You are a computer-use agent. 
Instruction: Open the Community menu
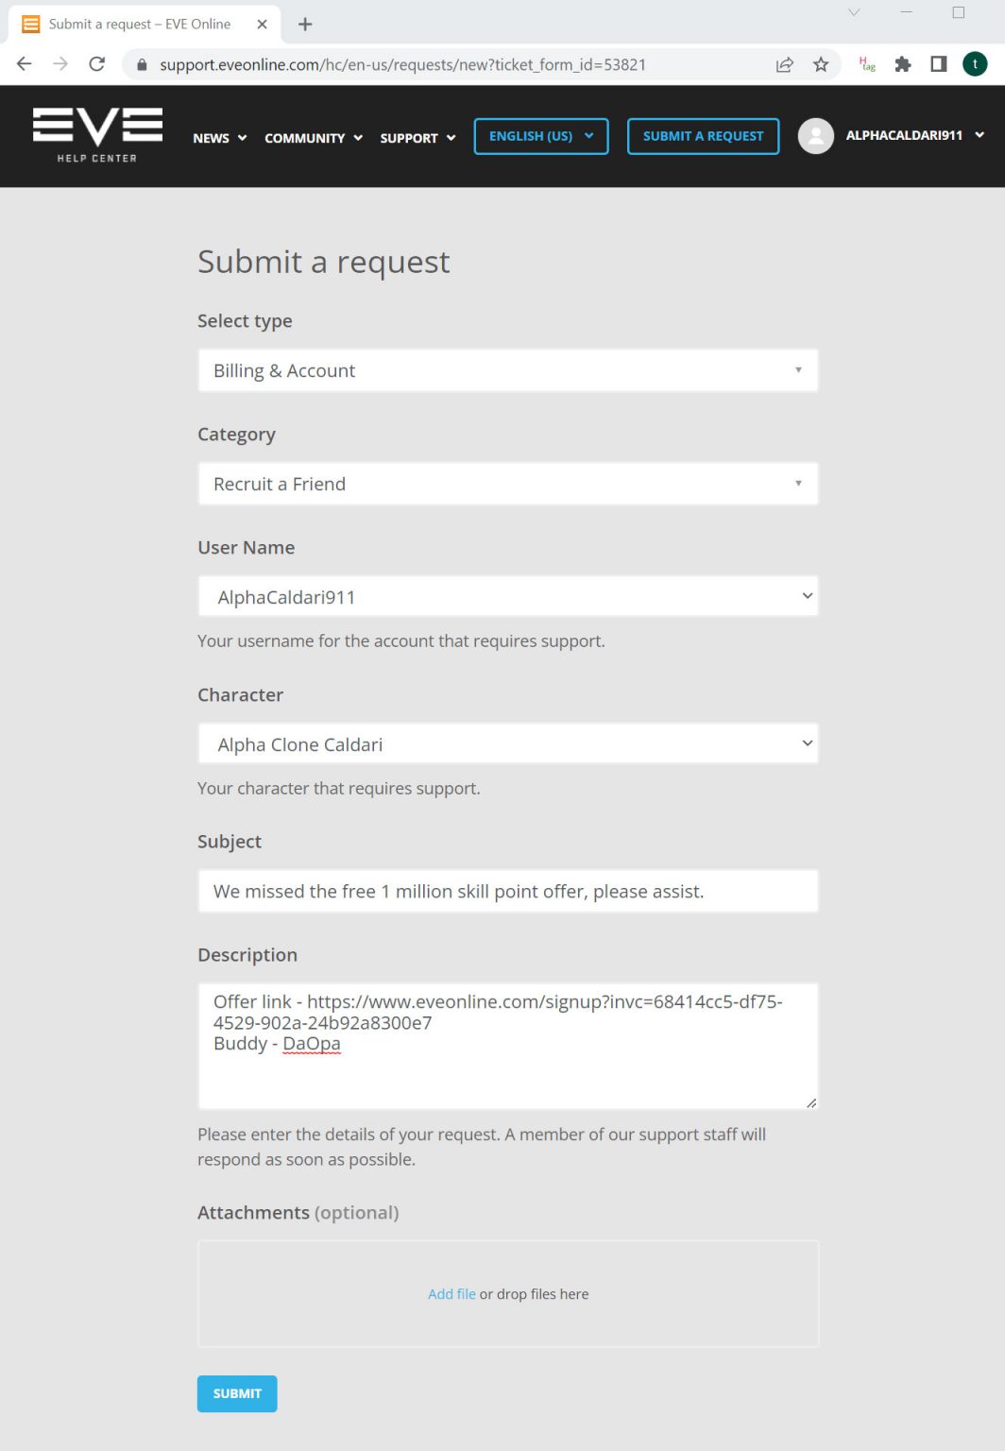pos(313,138)
